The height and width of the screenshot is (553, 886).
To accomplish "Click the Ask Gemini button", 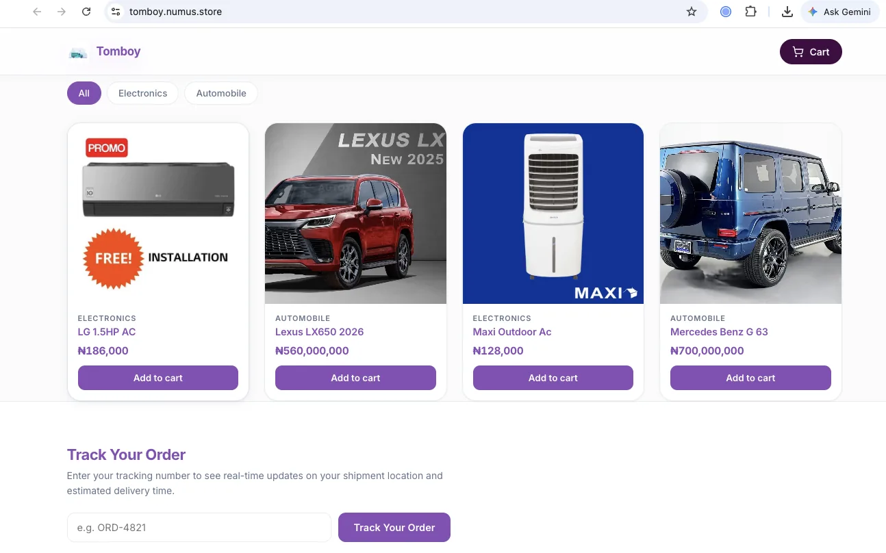I will click(839, 12).
